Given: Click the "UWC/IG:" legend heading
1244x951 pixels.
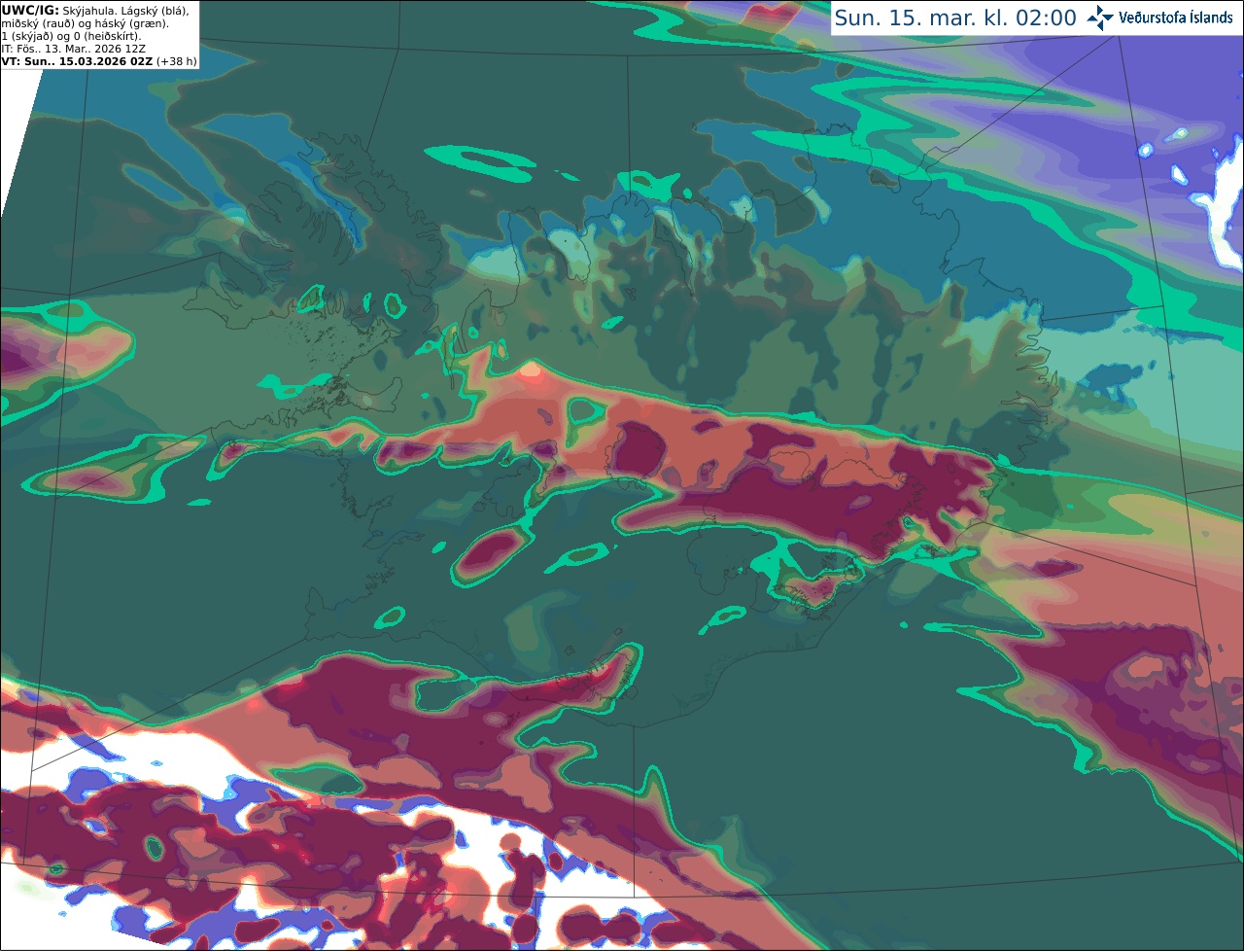Looking at the screenshot, I should point(30,10).
